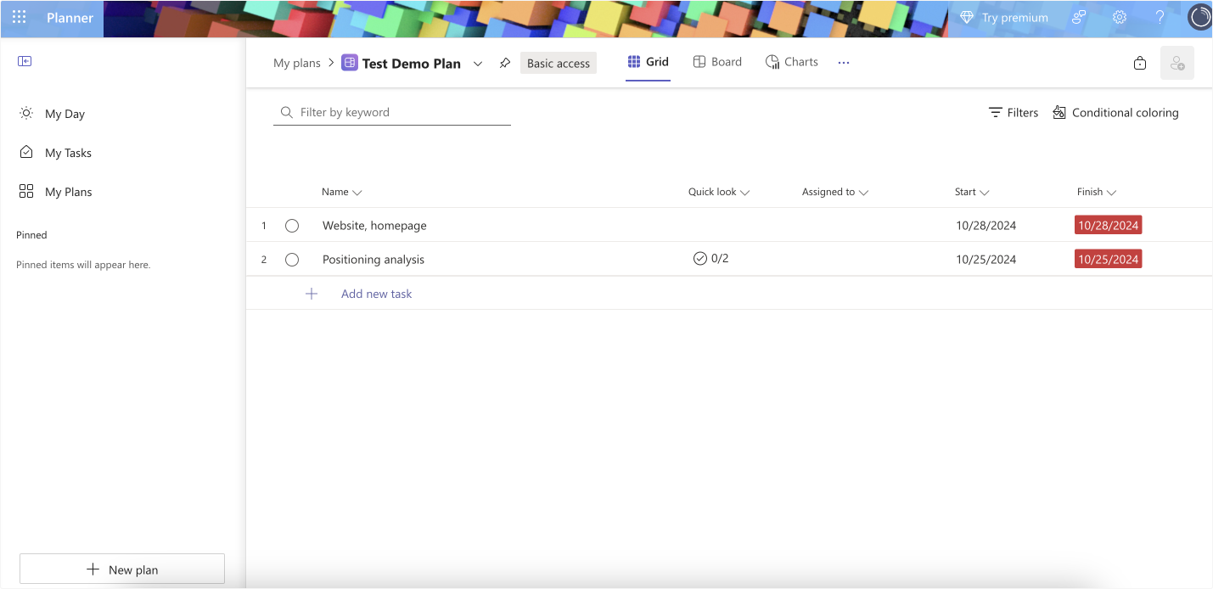Click the share plan people icon
Screen dimensions: 1213x589
pyautogui.click(x=1176, y=63)
